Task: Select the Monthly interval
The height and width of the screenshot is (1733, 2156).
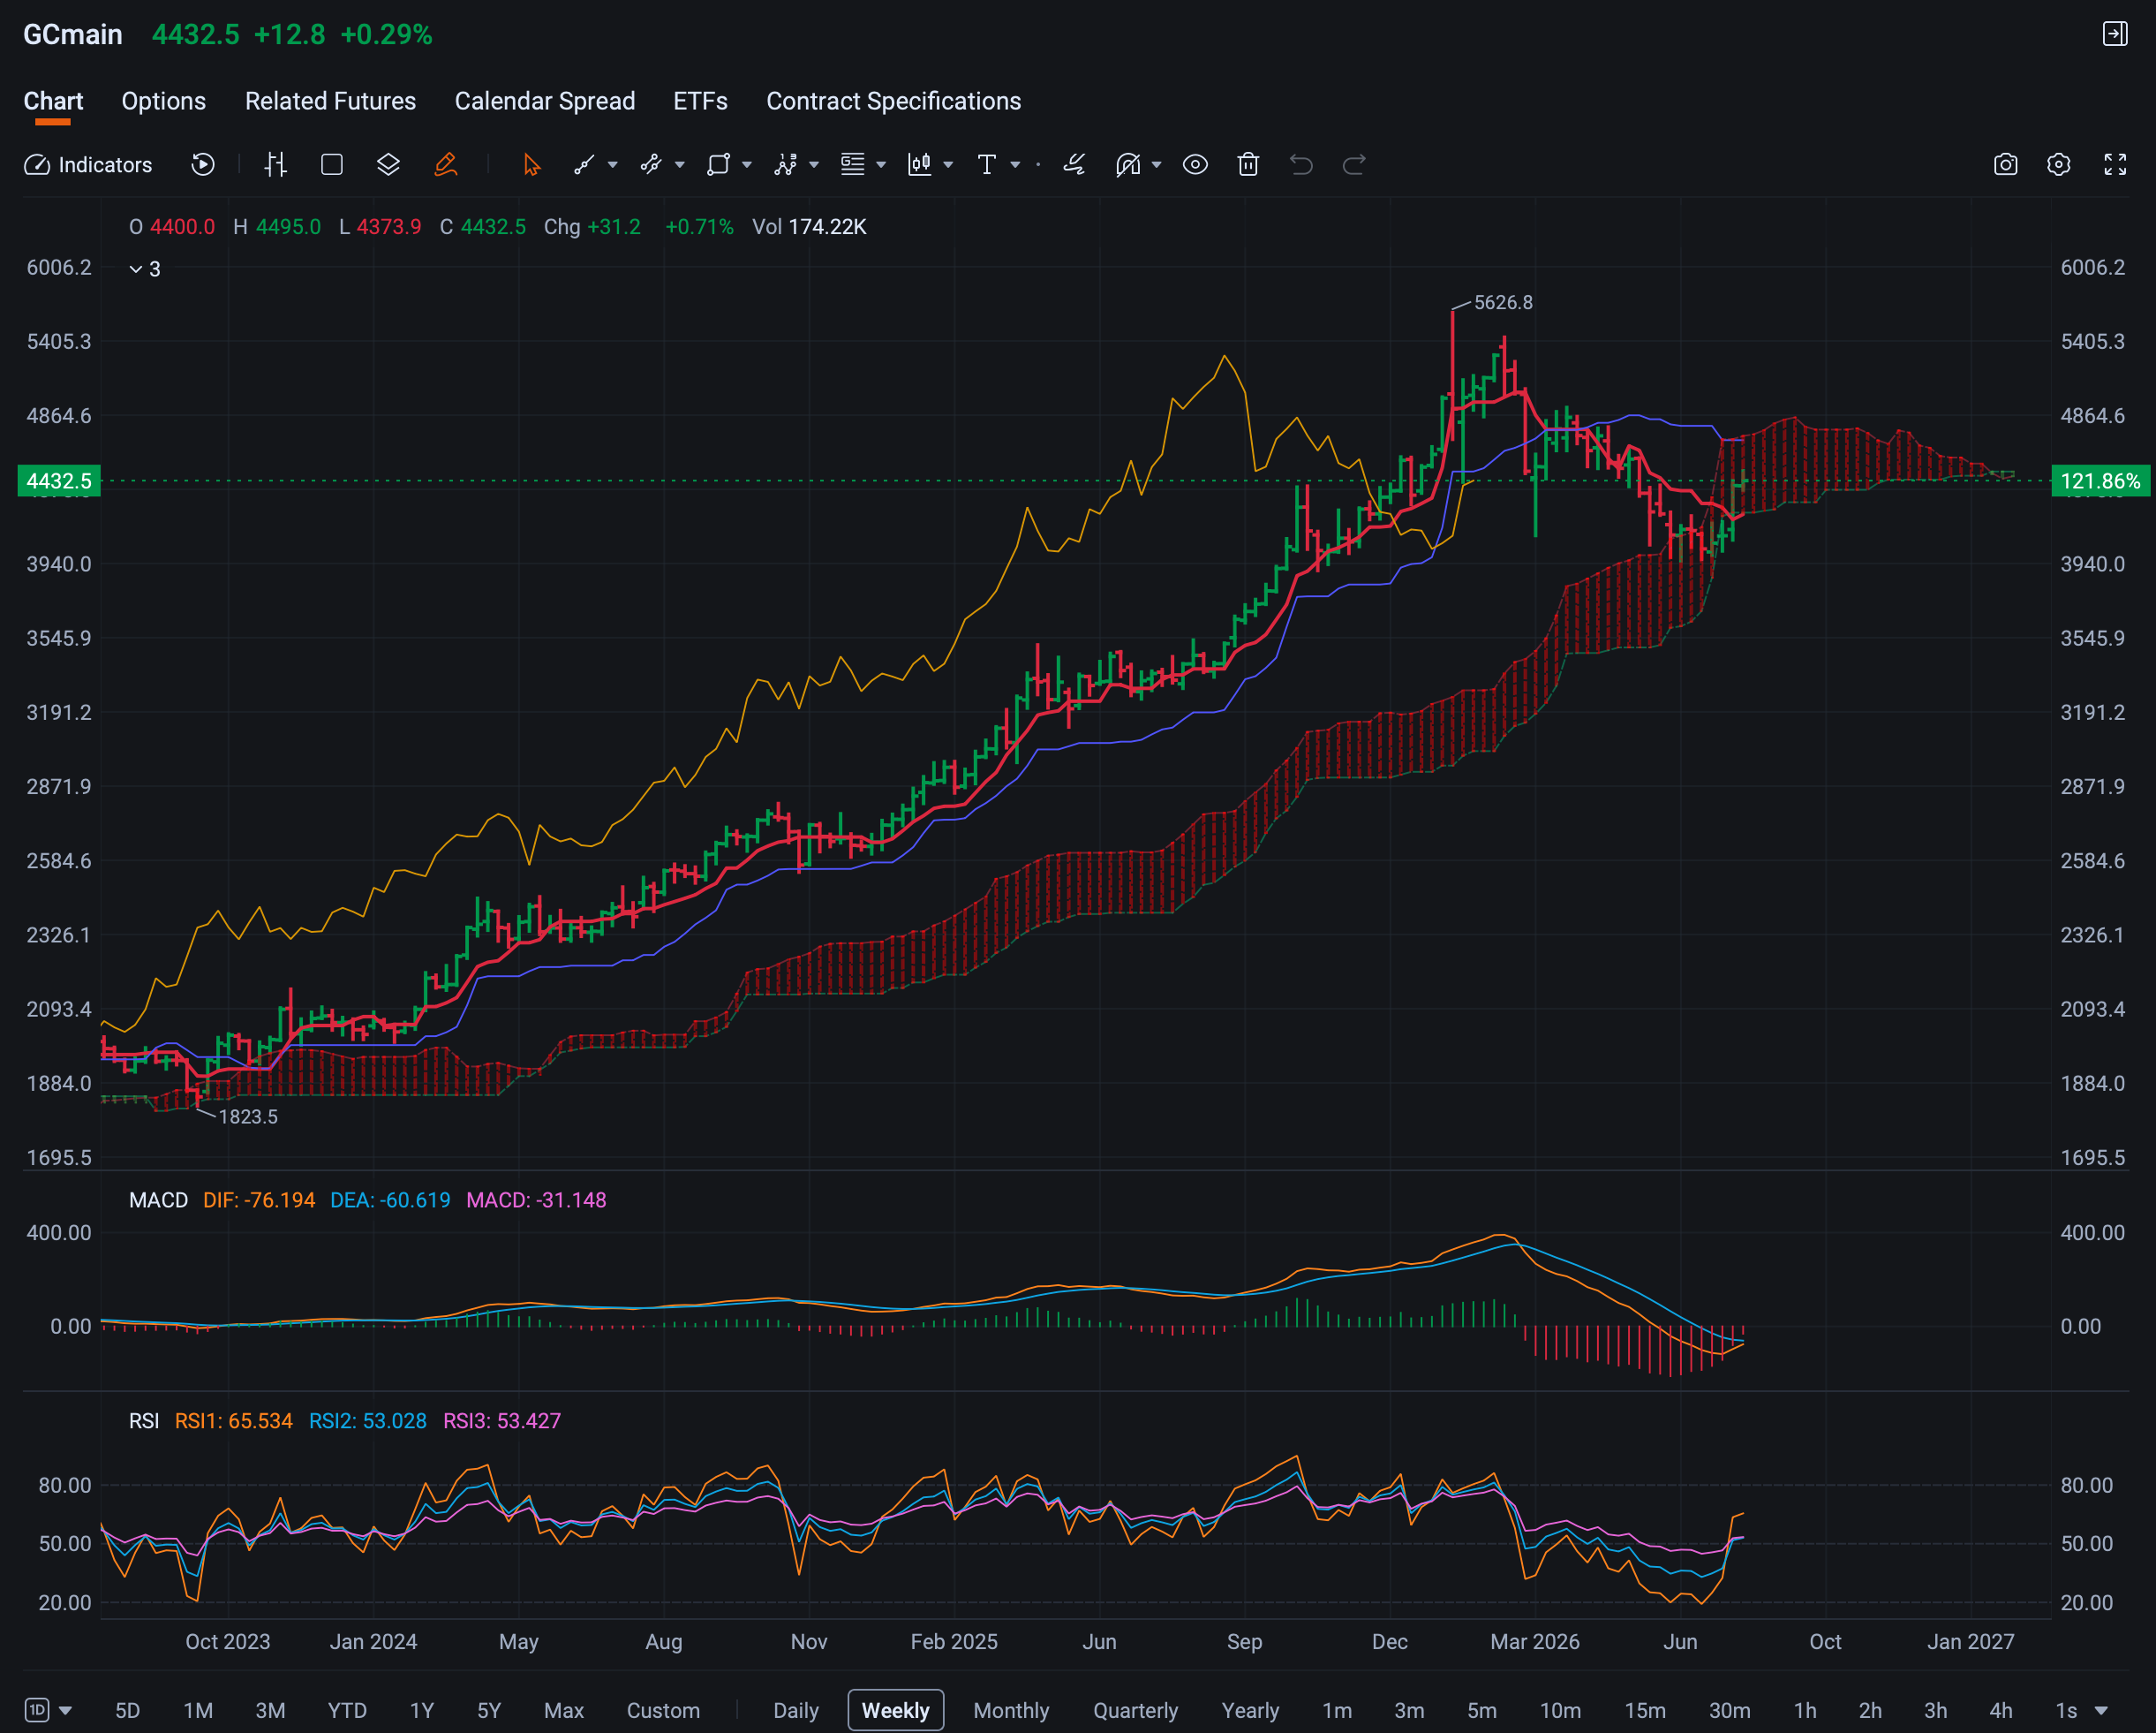Action: [1011, 1710]
